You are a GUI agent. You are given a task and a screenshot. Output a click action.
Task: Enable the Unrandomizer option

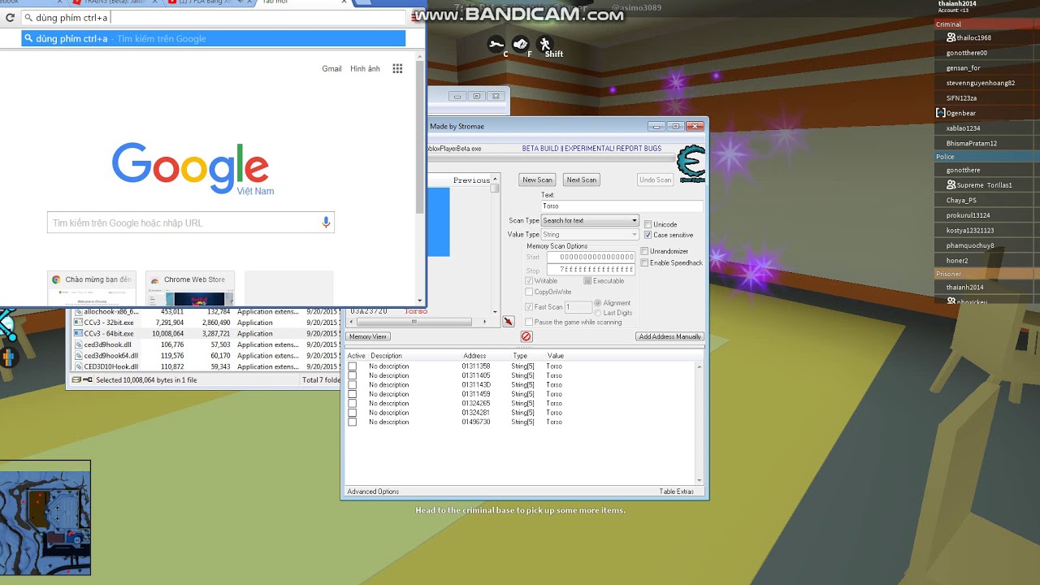click(x=644, y=252)
